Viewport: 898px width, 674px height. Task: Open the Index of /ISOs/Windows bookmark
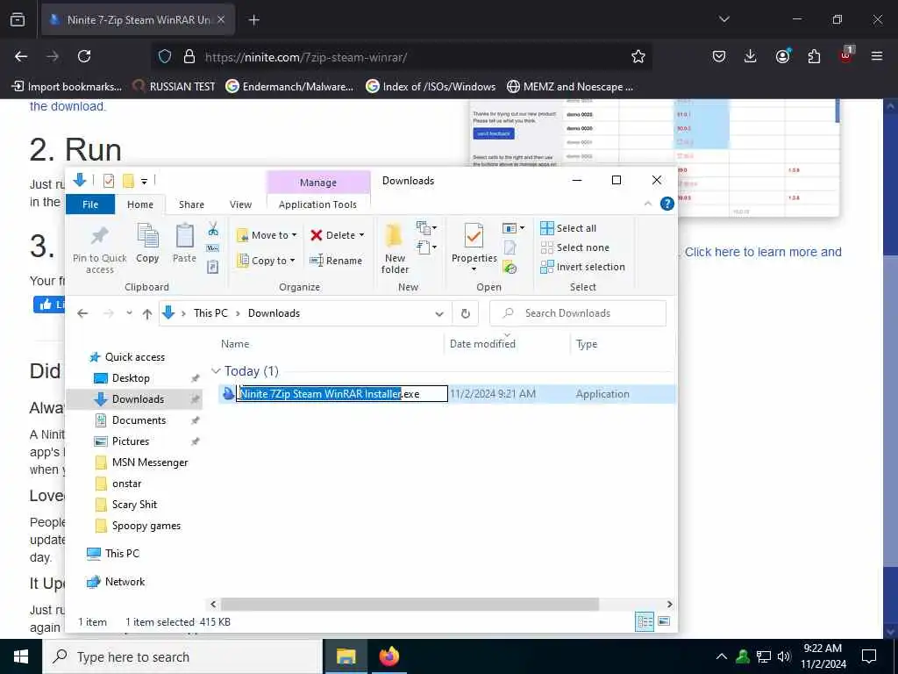pyautogui.click(x=431, y=87)
